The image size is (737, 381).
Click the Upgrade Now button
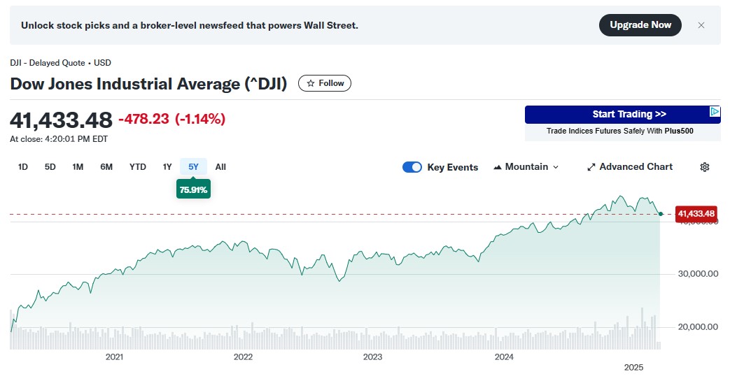pyautogui.click(x=640, y=25)
